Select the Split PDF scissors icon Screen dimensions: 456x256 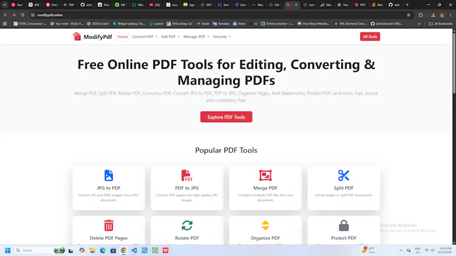(x=344, y=175)
